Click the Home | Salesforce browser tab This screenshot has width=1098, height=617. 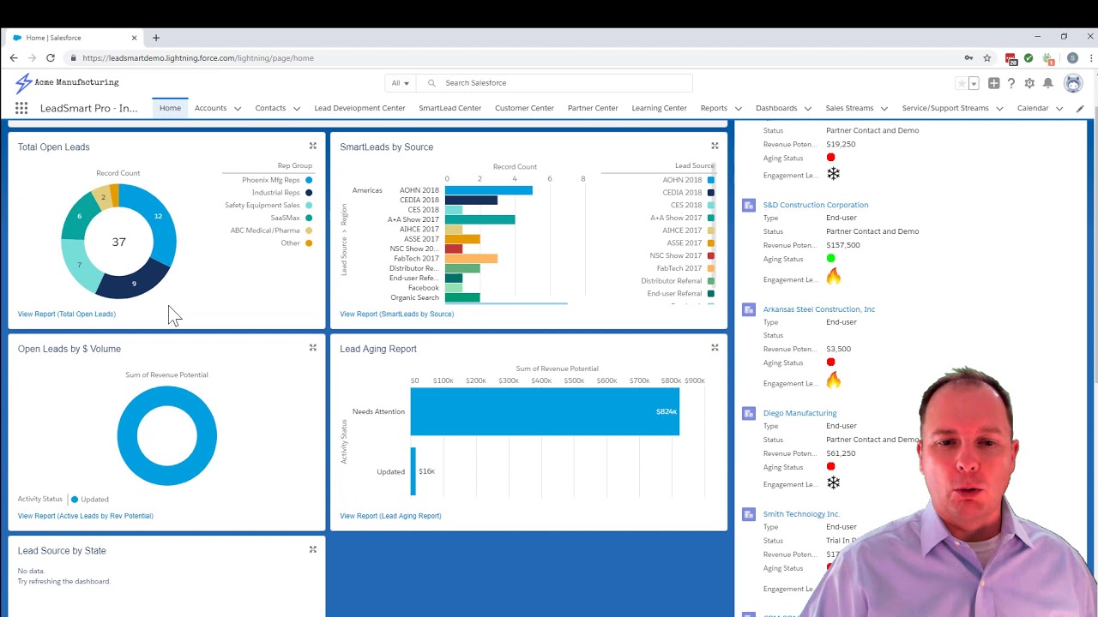pos(73,38)
